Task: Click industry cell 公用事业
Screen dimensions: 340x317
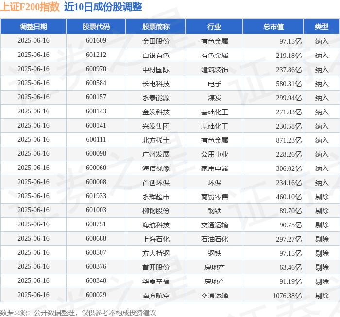Action: click(x=215, y=154)
